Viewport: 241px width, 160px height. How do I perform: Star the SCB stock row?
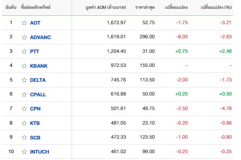[24, 137]
